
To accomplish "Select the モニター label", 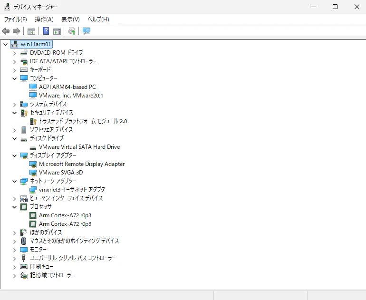I will [38, 250].
